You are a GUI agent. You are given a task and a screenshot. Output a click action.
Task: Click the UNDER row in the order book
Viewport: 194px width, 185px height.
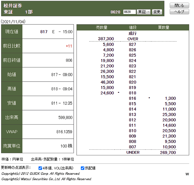tap(133, 152)
